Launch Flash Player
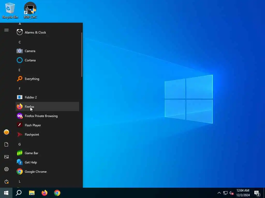 47,125
